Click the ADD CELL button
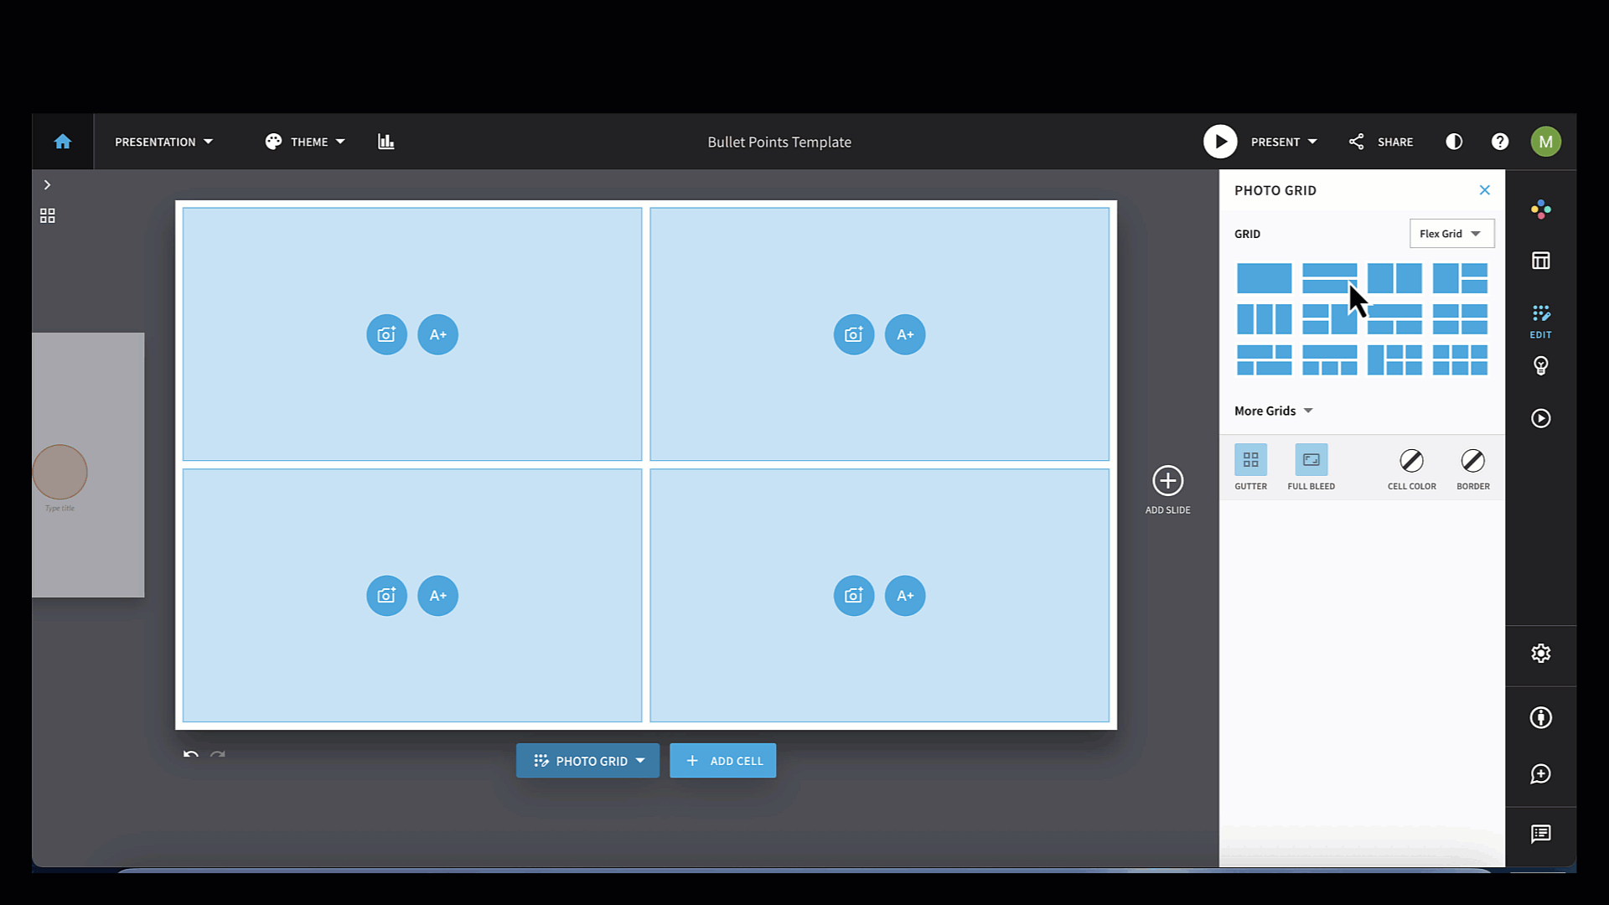This screenshot has height=905, width=1609. [x=723, y=761]
